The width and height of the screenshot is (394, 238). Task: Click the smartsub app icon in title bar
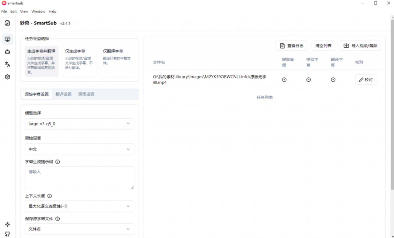pos(4,3)
